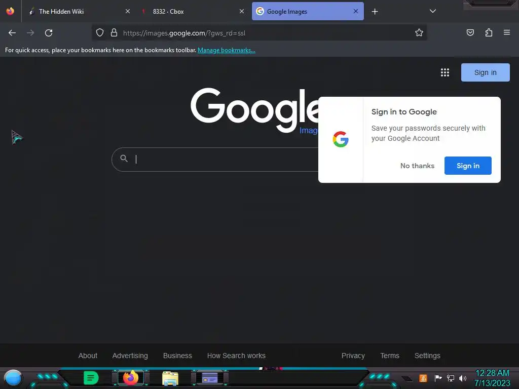This screenshot has width=519, height=389.
Task: Open the Privacy footer link
Action: pyautogui.click(x=353, y=356)
